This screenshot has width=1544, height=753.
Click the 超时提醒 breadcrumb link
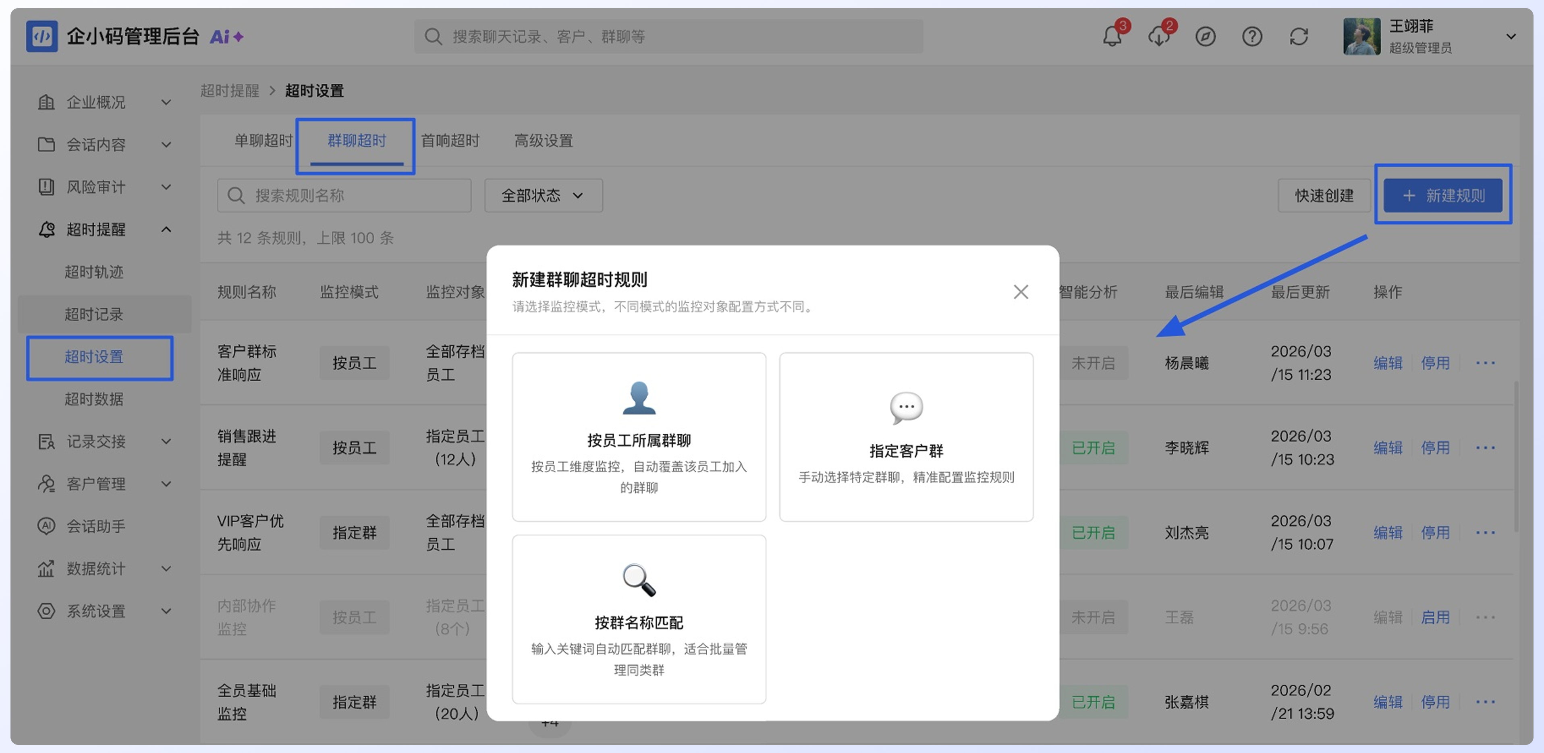pyautogui.click(x=230, y=91)
